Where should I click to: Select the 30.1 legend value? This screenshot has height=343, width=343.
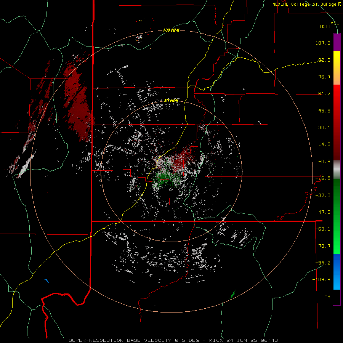tap(324, 128)
